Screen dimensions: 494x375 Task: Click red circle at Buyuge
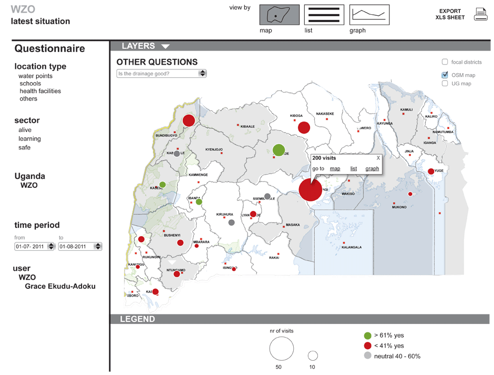(x=431, y=171)
